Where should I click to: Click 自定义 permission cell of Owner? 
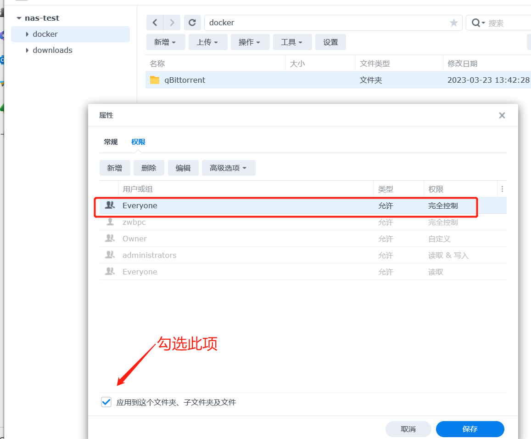439,239
